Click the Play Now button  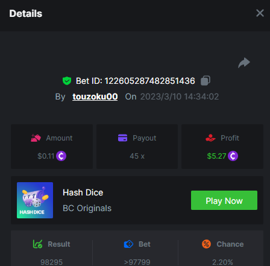click(x=224, y=200)
